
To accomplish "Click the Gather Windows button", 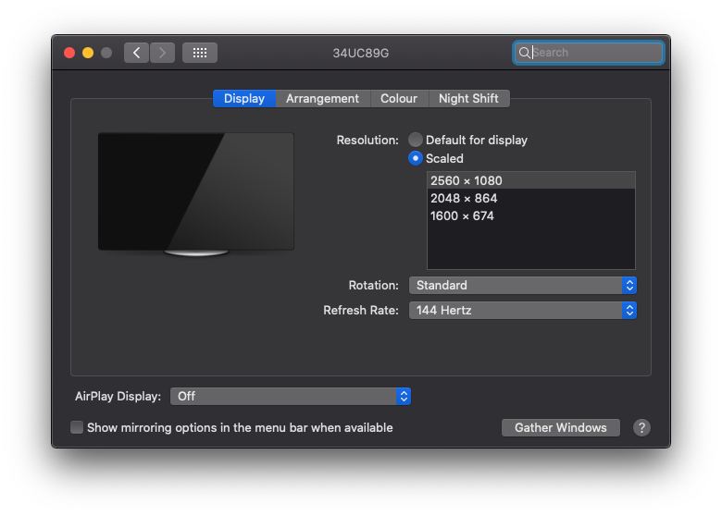I will click(560, 428).
